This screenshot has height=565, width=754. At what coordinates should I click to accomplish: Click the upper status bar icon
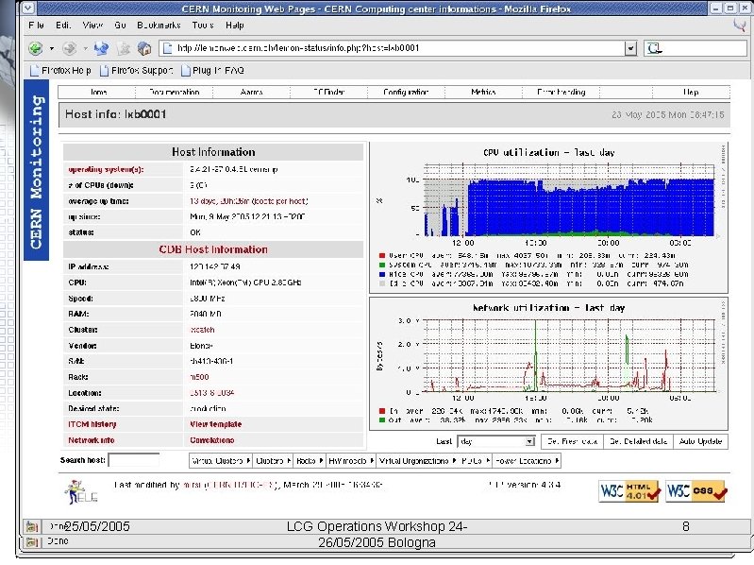point(32,526)
